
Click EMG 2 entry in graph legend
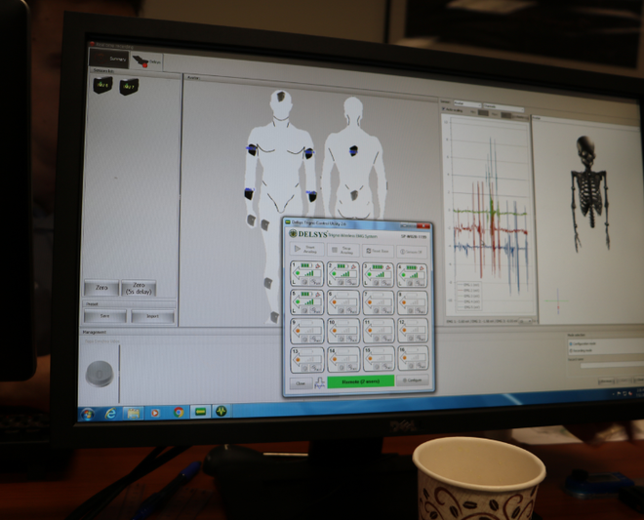468,290
